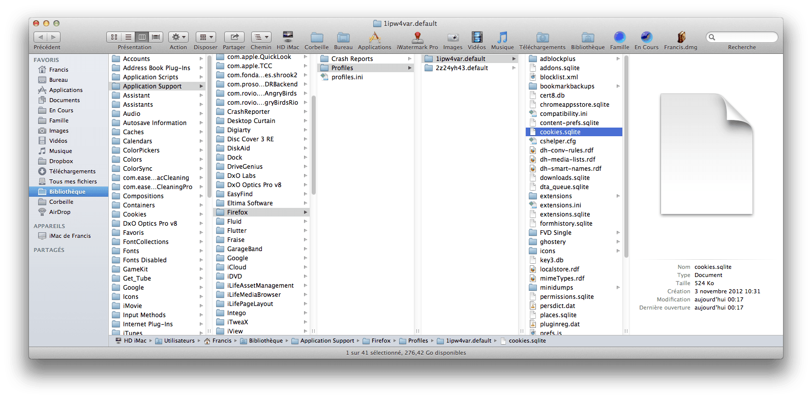This screenshot has width=812, height=399.
Task: Open the Crash Reports folder
Action: (366, 59)
